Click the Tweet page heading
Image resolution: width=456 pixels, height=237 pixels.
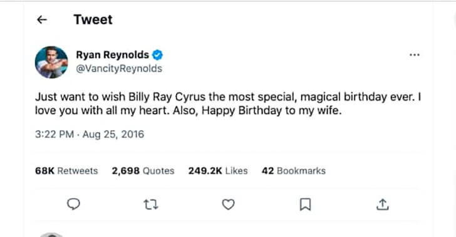93,20
